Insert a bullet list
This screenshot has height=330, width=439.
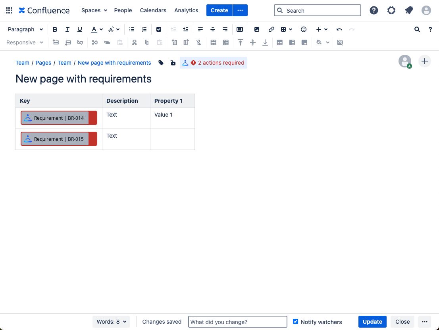point(132,29)
